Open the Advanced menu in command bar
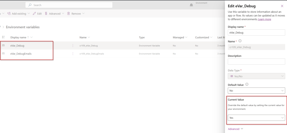Image resolution: width=287 pixels, height=133 pixels. click(x=55, y=13)
